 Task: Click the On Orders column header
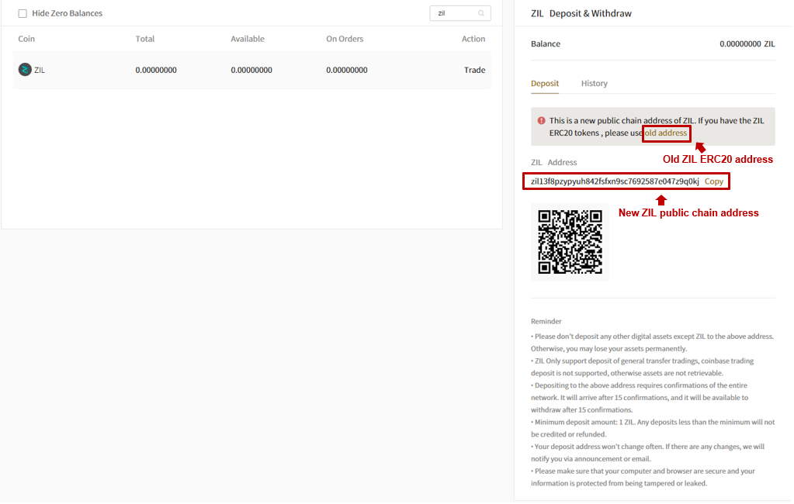345,39
